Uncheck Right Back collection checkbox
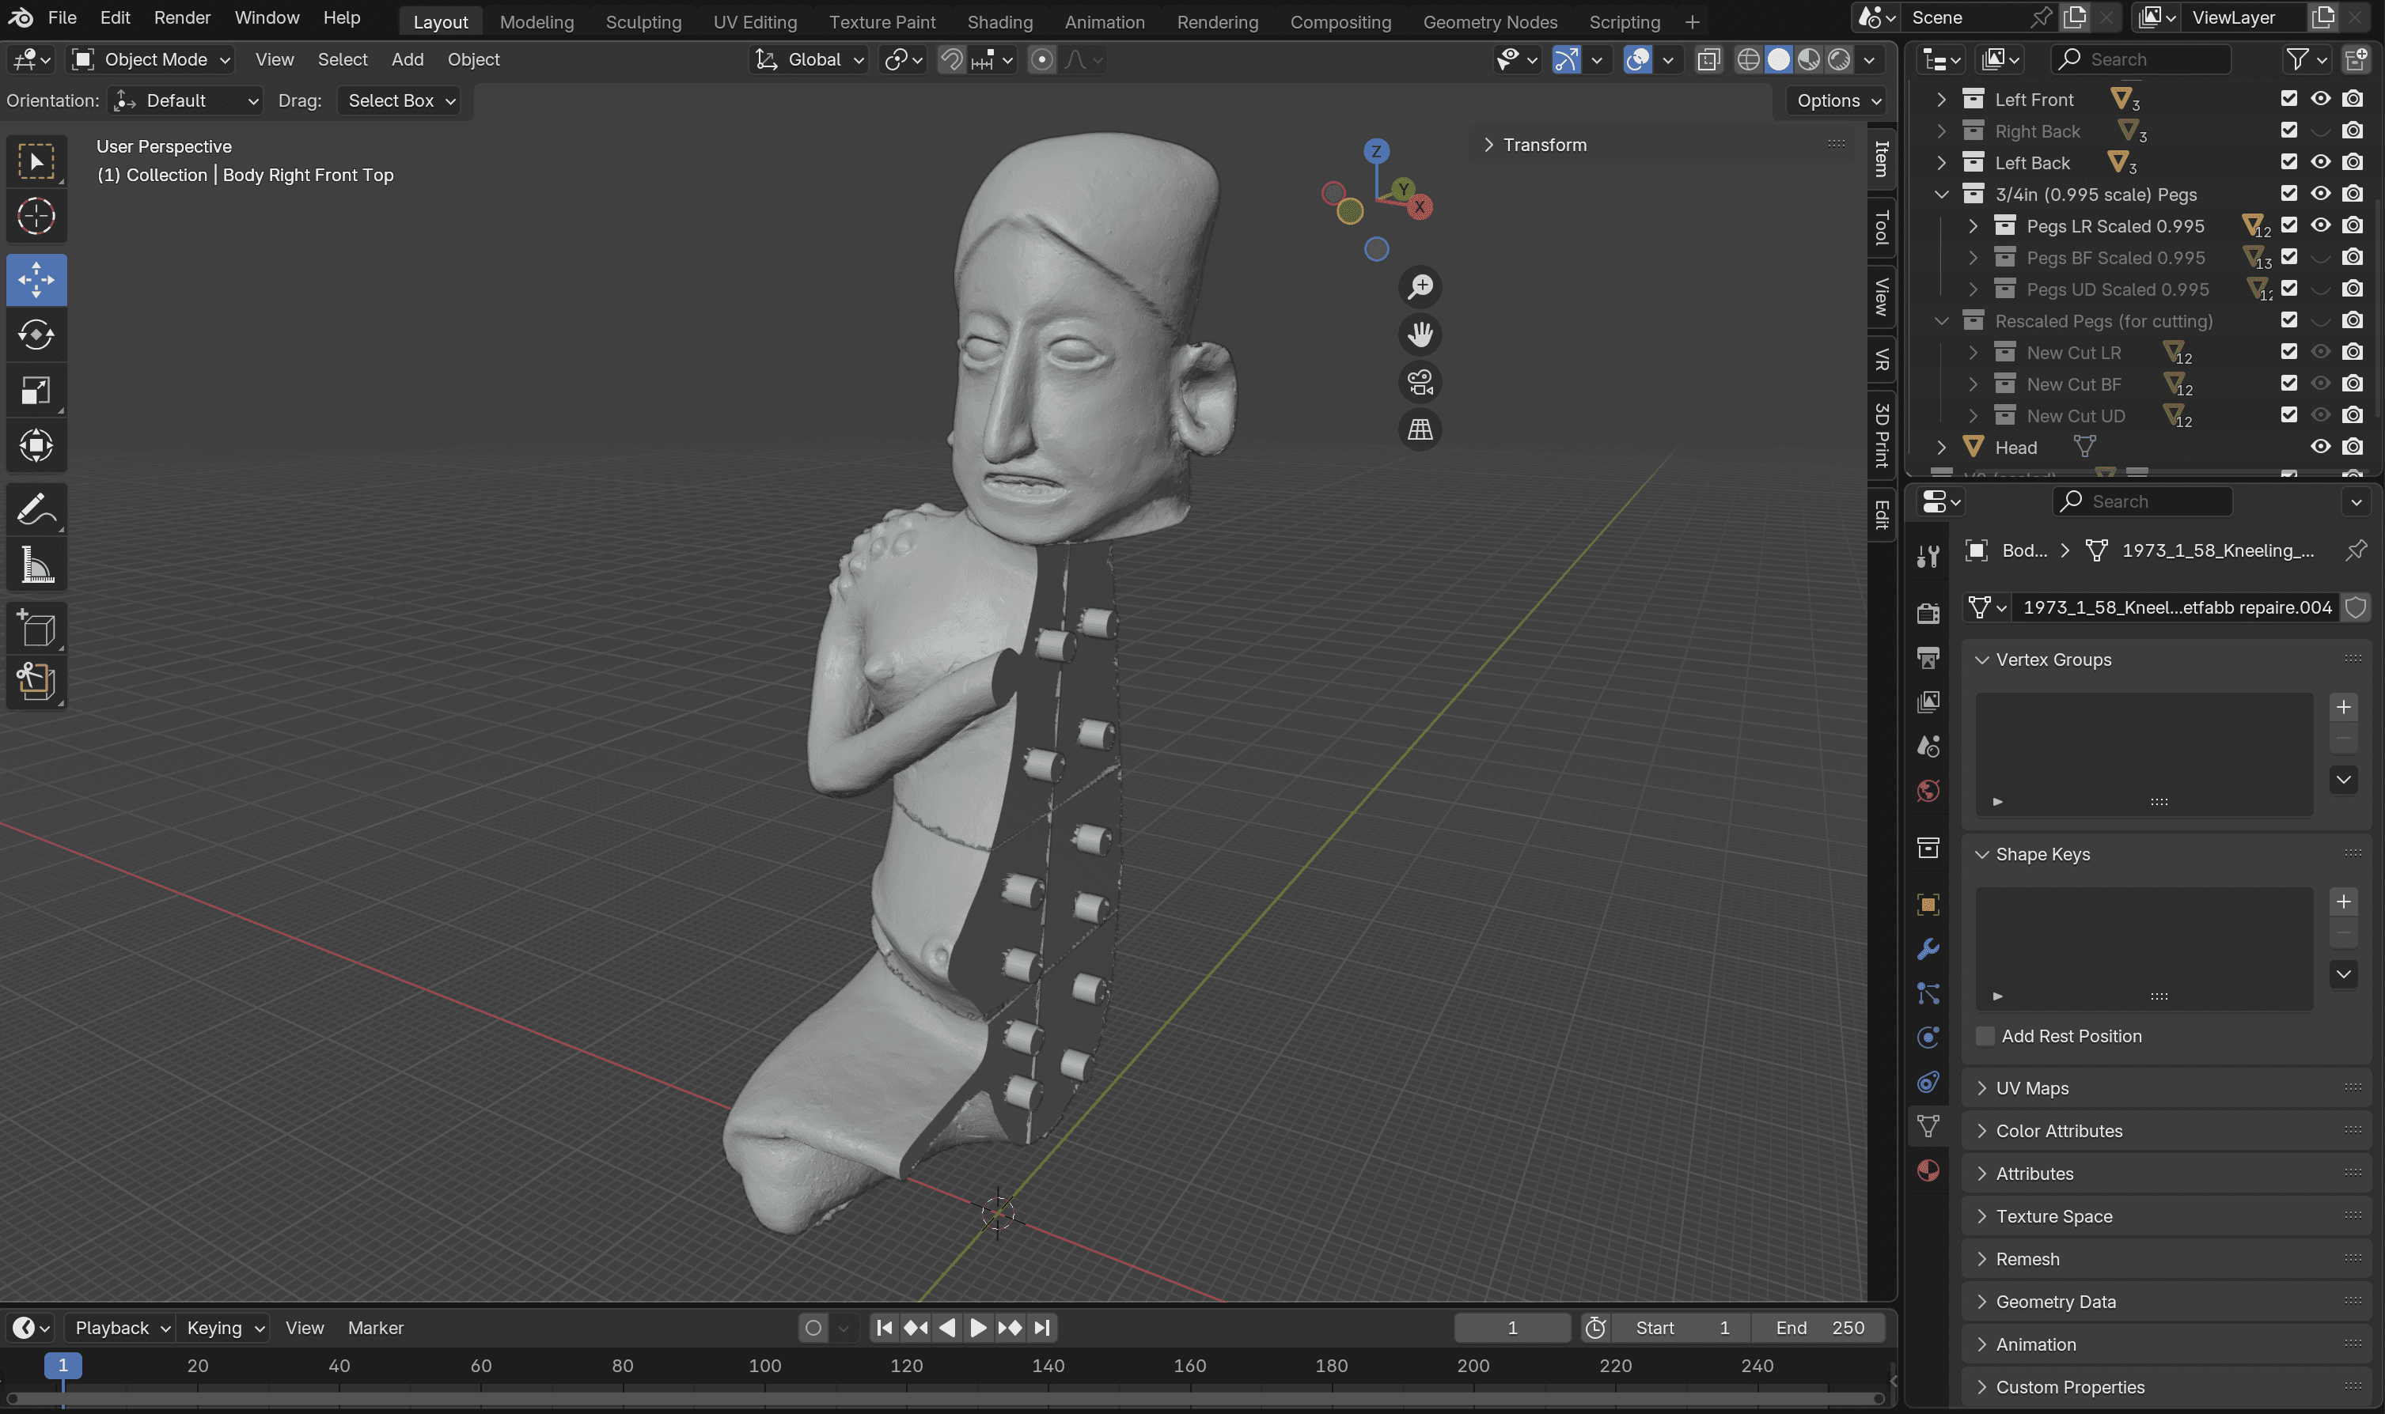 [x=2288, y=130]
